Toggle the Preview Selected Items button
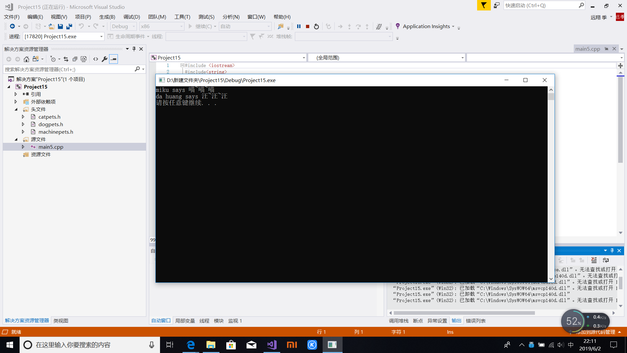This screenshot has height=353, width=627. coord(113,59)
